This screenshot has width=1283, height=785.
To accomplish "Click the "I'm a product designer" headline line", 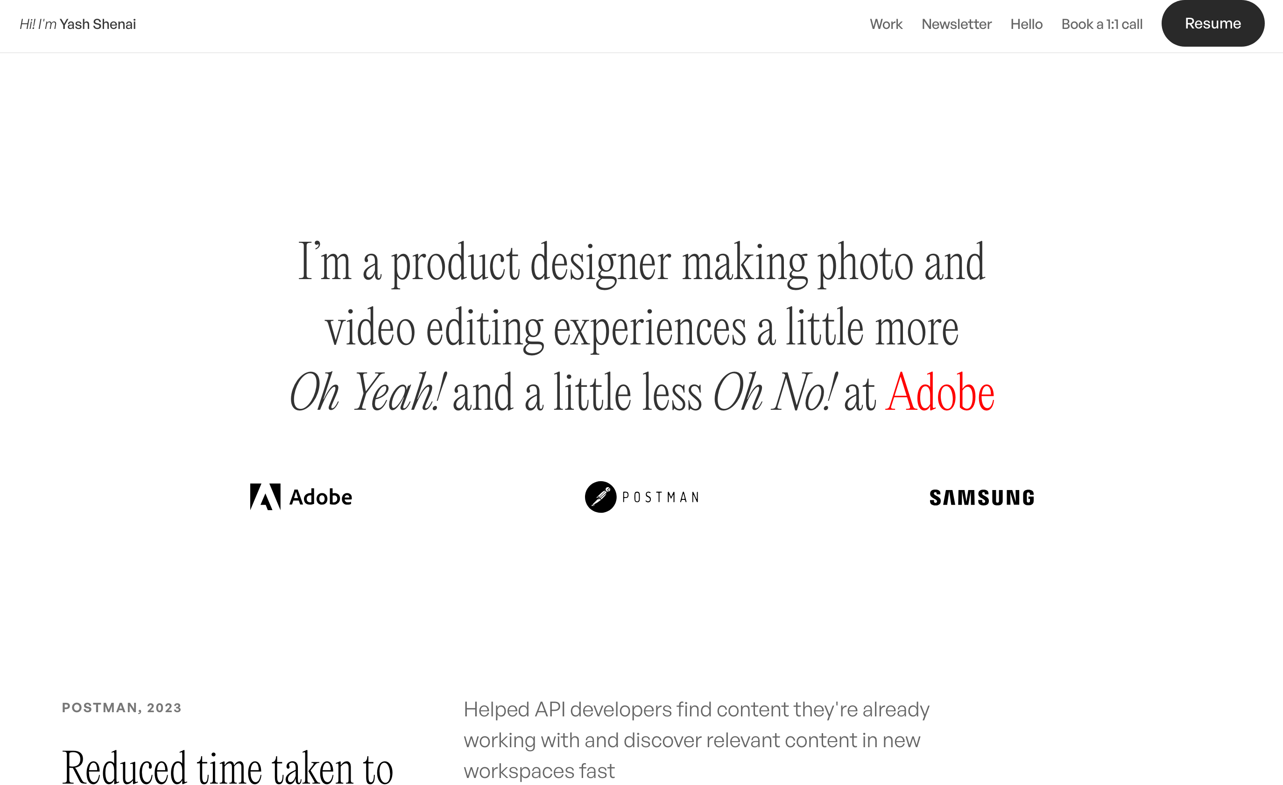I will click(x=641, y=263).
